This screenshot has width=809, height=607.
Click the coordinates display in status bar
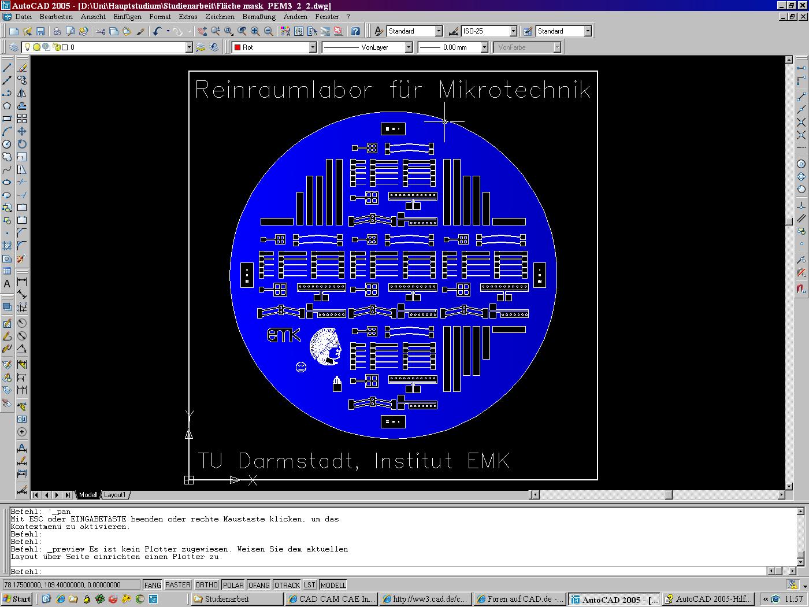(71, 585)
